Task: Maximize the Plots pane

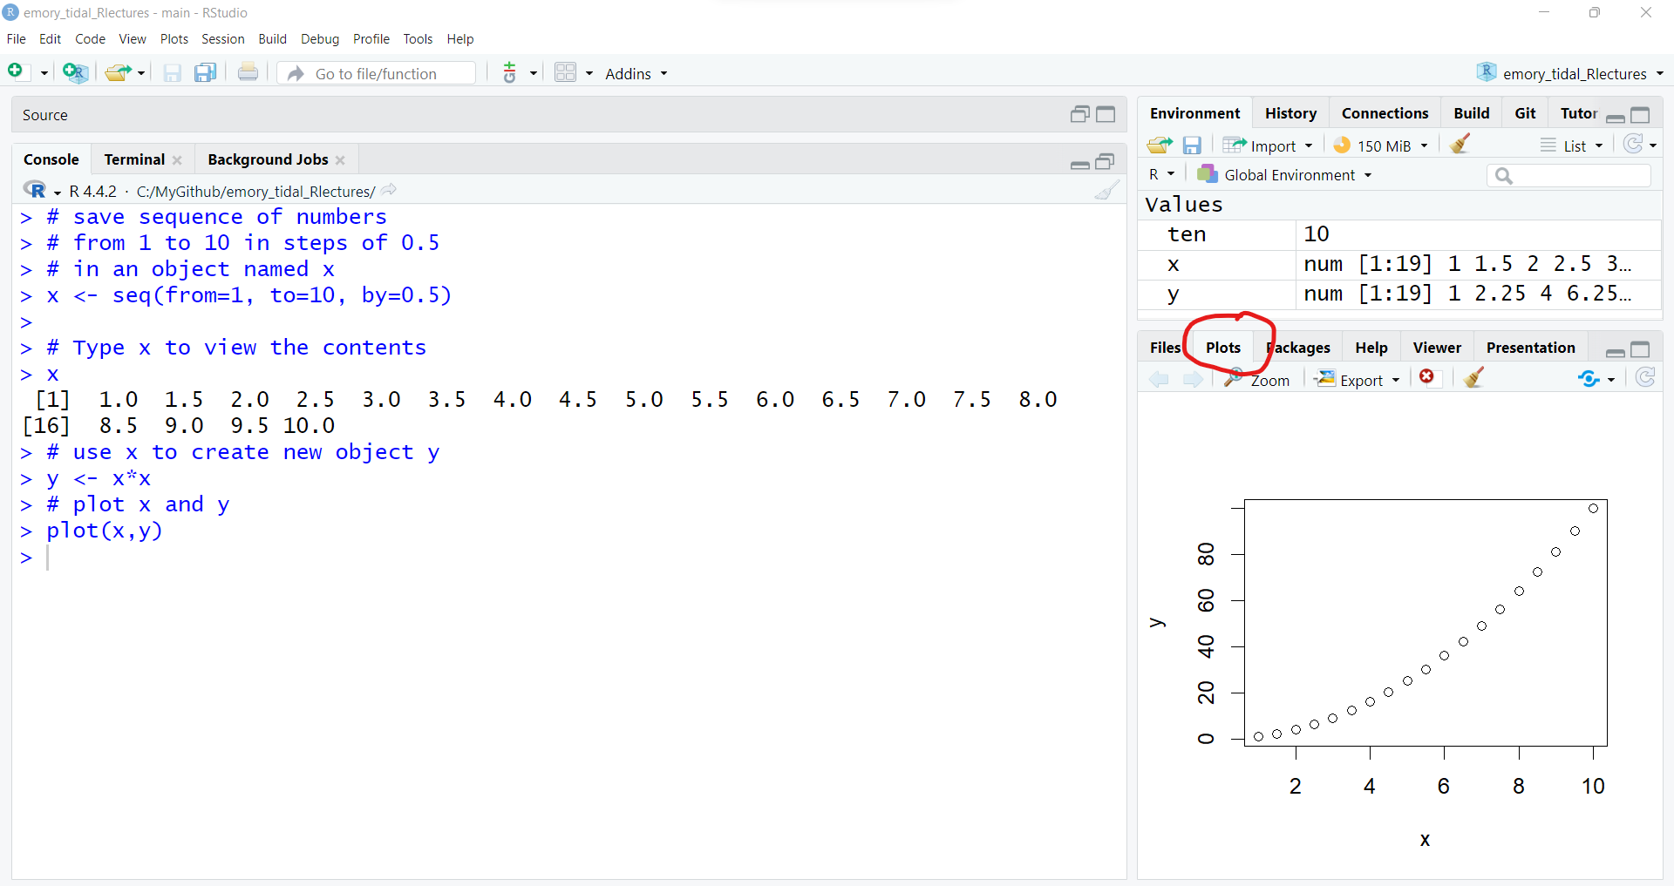Action: pyautogui.click(x=1640, y=349)
